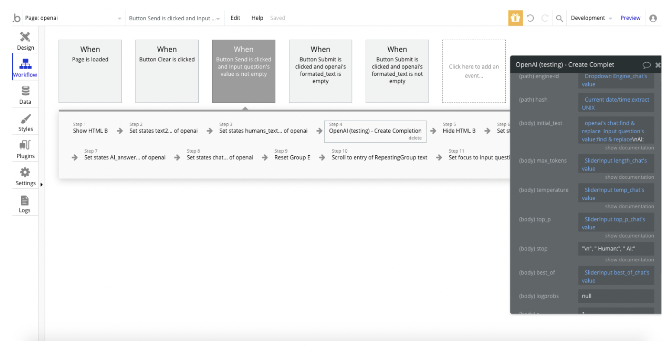
Task: Select the Page is loaded event
Action: (90, 71)
